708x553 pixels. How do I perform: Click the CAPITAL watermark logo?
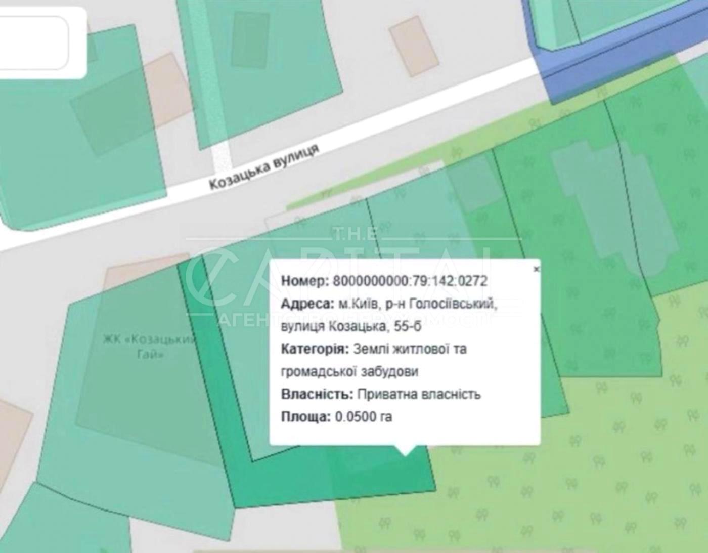354,283
